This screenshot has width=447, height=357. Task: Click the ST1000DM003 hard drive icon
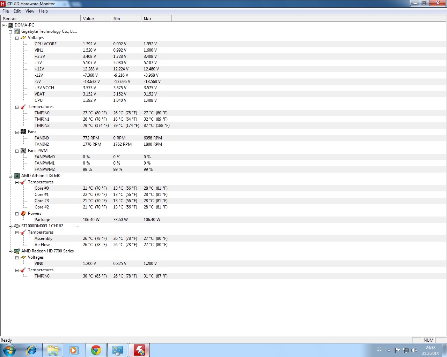17,226
